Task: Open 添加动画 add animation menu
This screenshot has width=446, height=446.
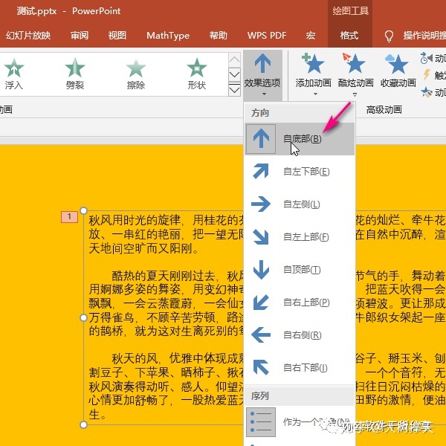Action: pyautogui.click(x=313, y=75)
